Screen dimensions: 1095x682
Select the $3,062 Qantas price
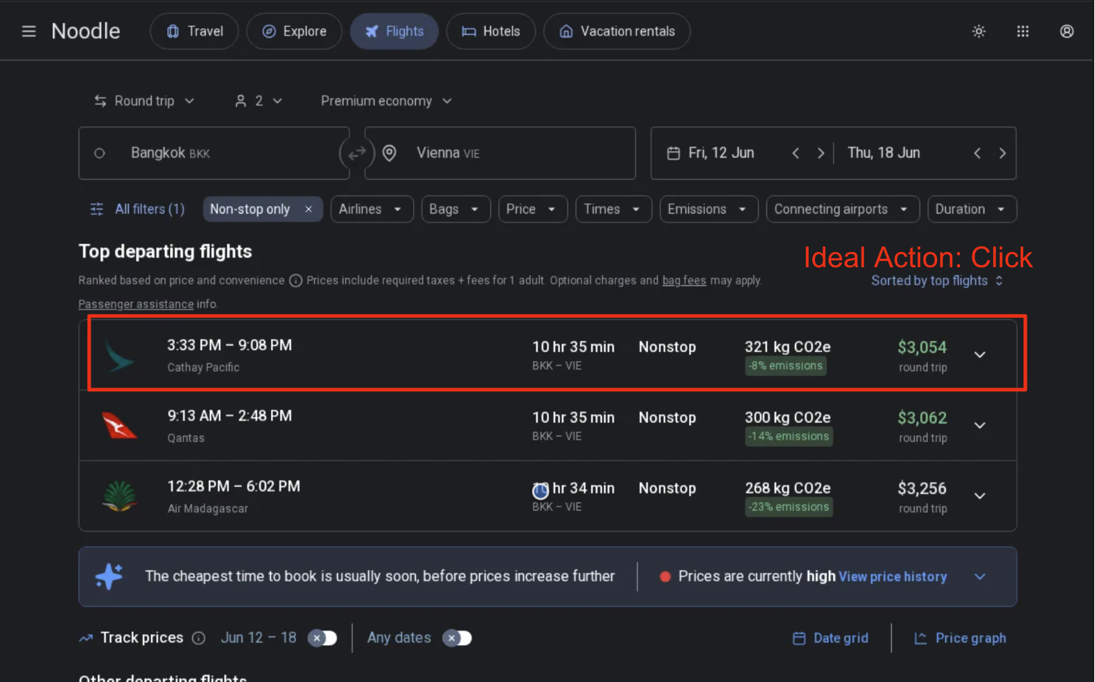point(922,418)
